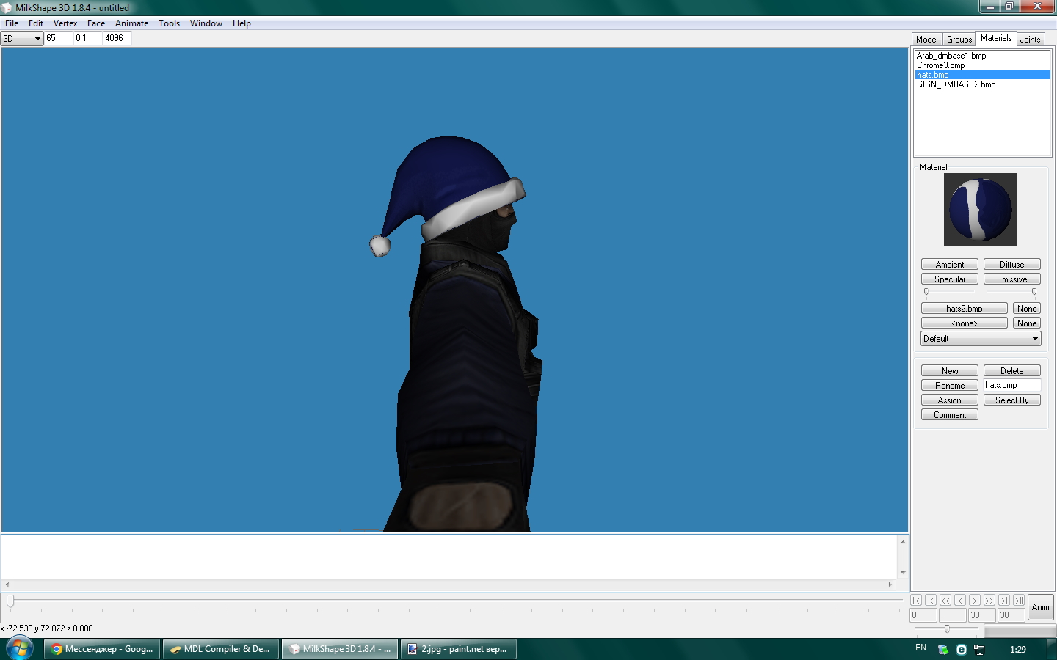Switch to the Chrome Messenger taskbar window

pos(102,649)
